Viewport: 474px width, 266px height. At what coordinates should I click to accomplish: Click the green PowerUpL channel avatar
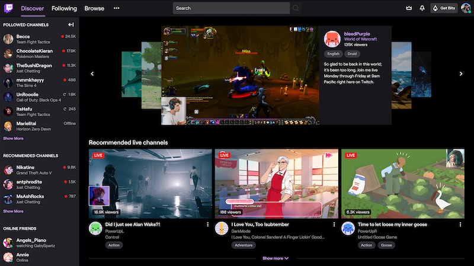click(x=95, y=228)
